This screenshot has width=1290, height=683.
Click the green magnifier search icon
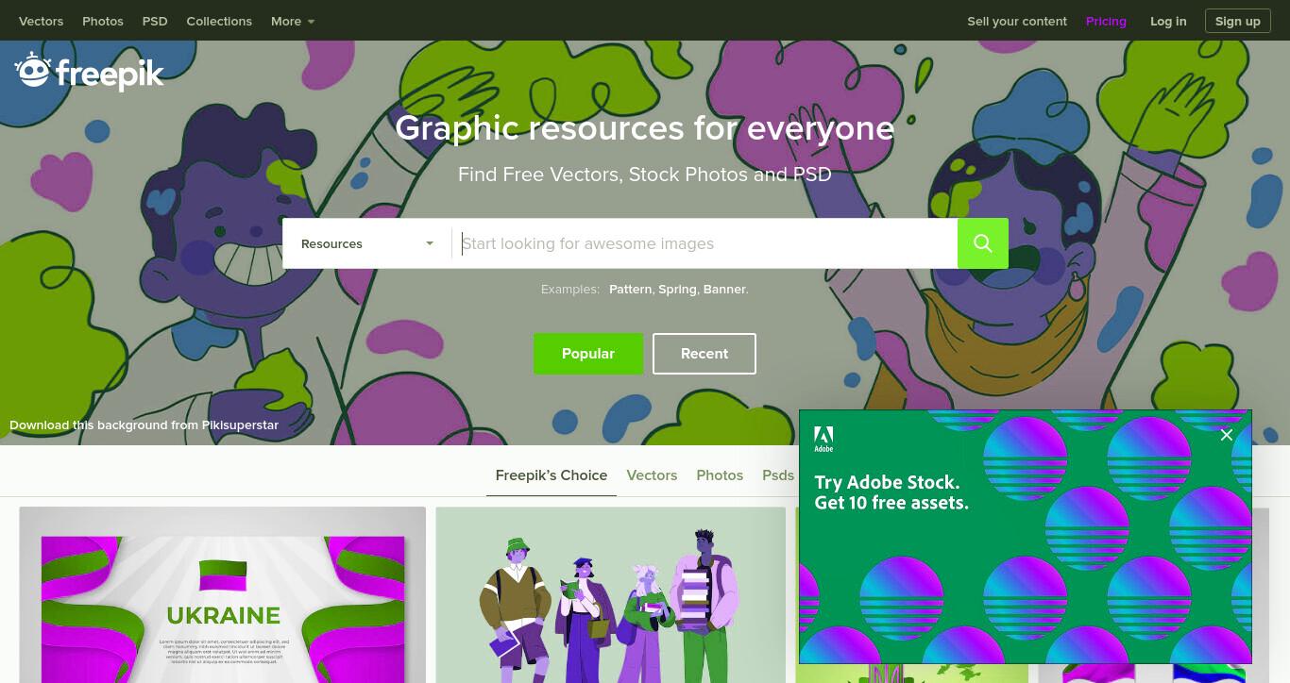[983, 243]
